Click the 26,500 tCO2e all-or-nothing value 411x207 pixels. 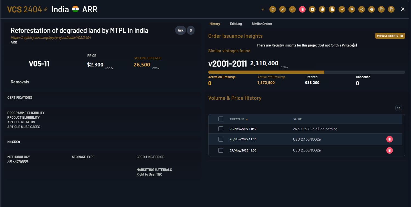(x=315, y=129)
